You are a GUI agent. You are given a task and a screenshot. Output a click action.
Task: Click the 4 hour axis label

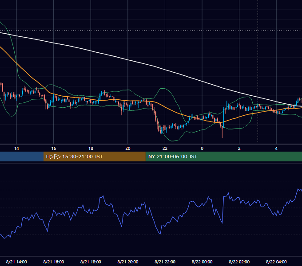(x=276, y=149)
